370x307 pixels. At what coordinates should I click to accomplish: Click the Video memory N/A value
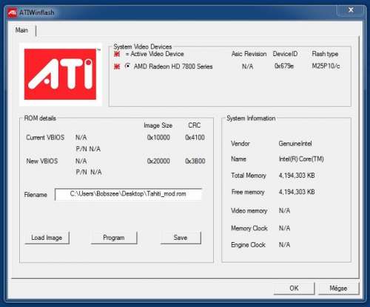284,211
